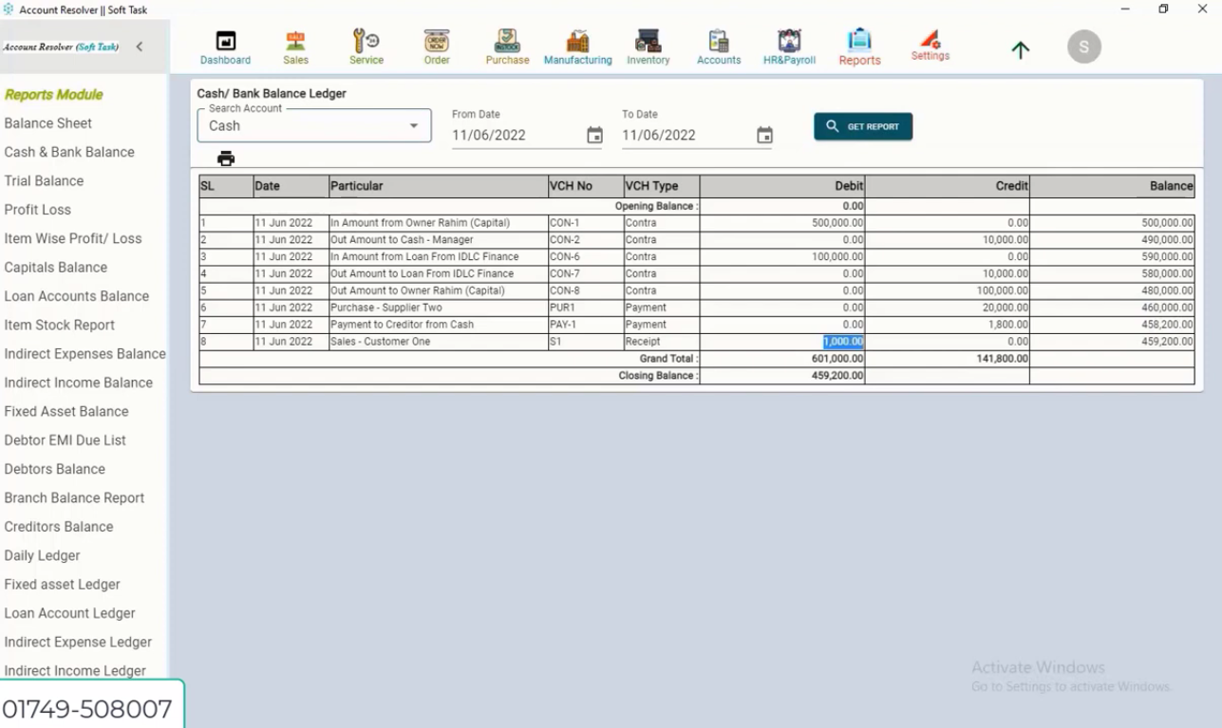Open the Trial Balance report
This screenshot has height=728, width=1222.
tap(43, 180)
